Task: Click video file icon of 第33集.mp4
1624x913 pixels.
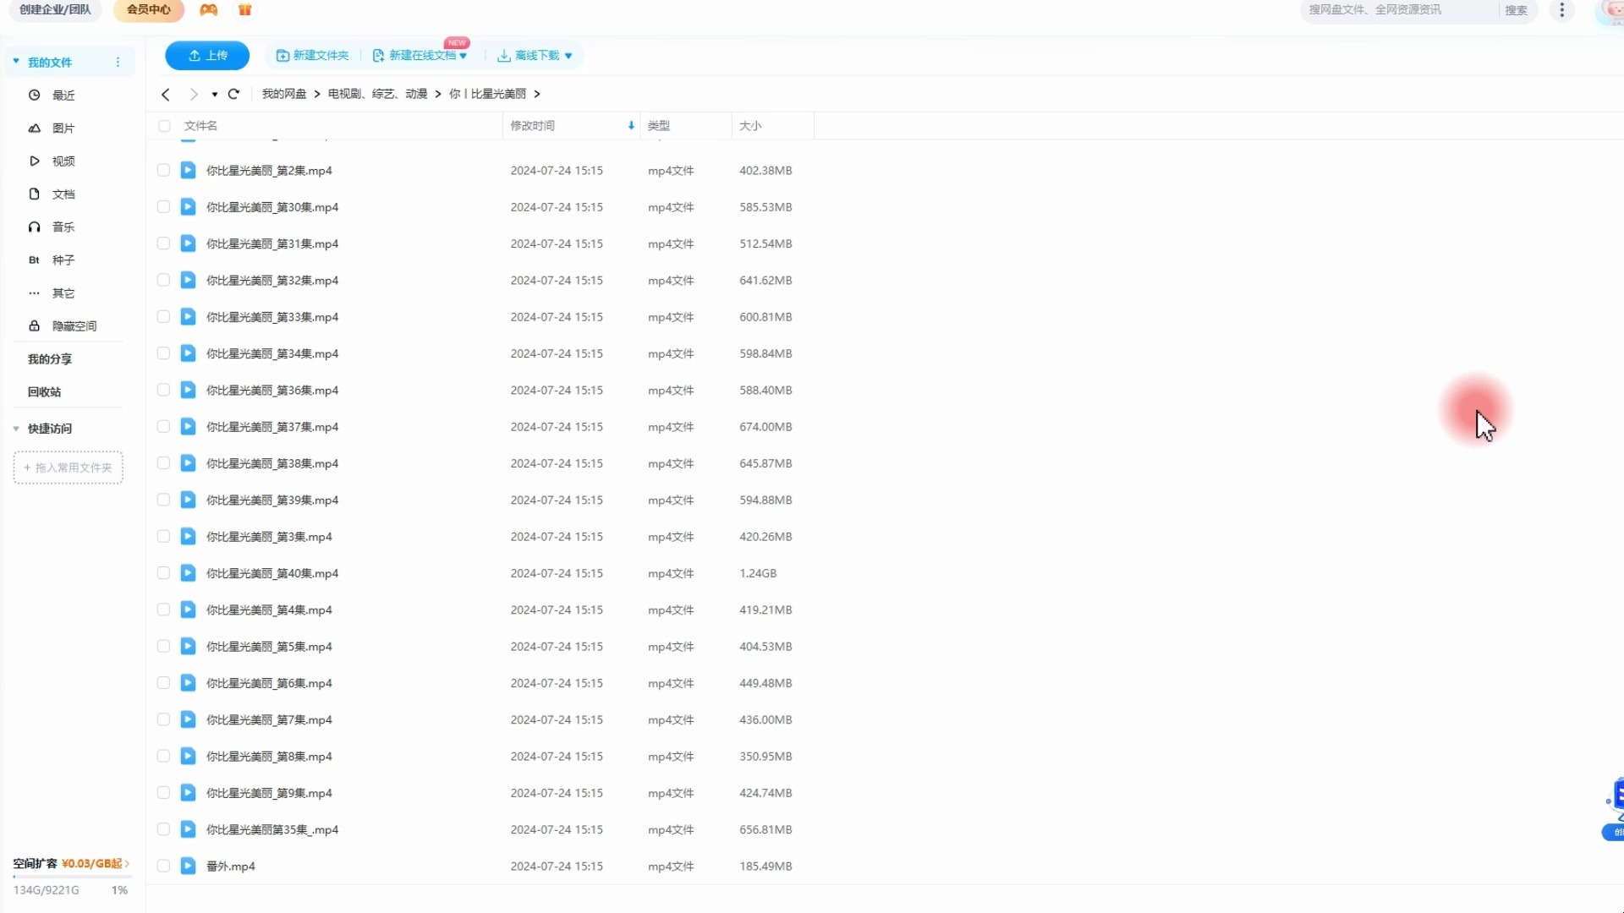Action: coord(188,317)
